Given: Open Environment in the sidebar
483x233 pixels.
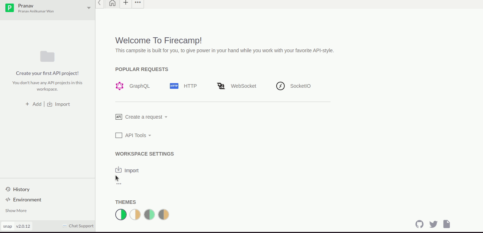Looking at the screenshot, I should [x=27, y=200].
